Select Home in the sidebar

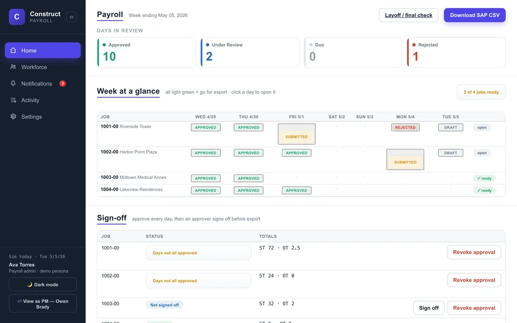click(x=43, y=50)
